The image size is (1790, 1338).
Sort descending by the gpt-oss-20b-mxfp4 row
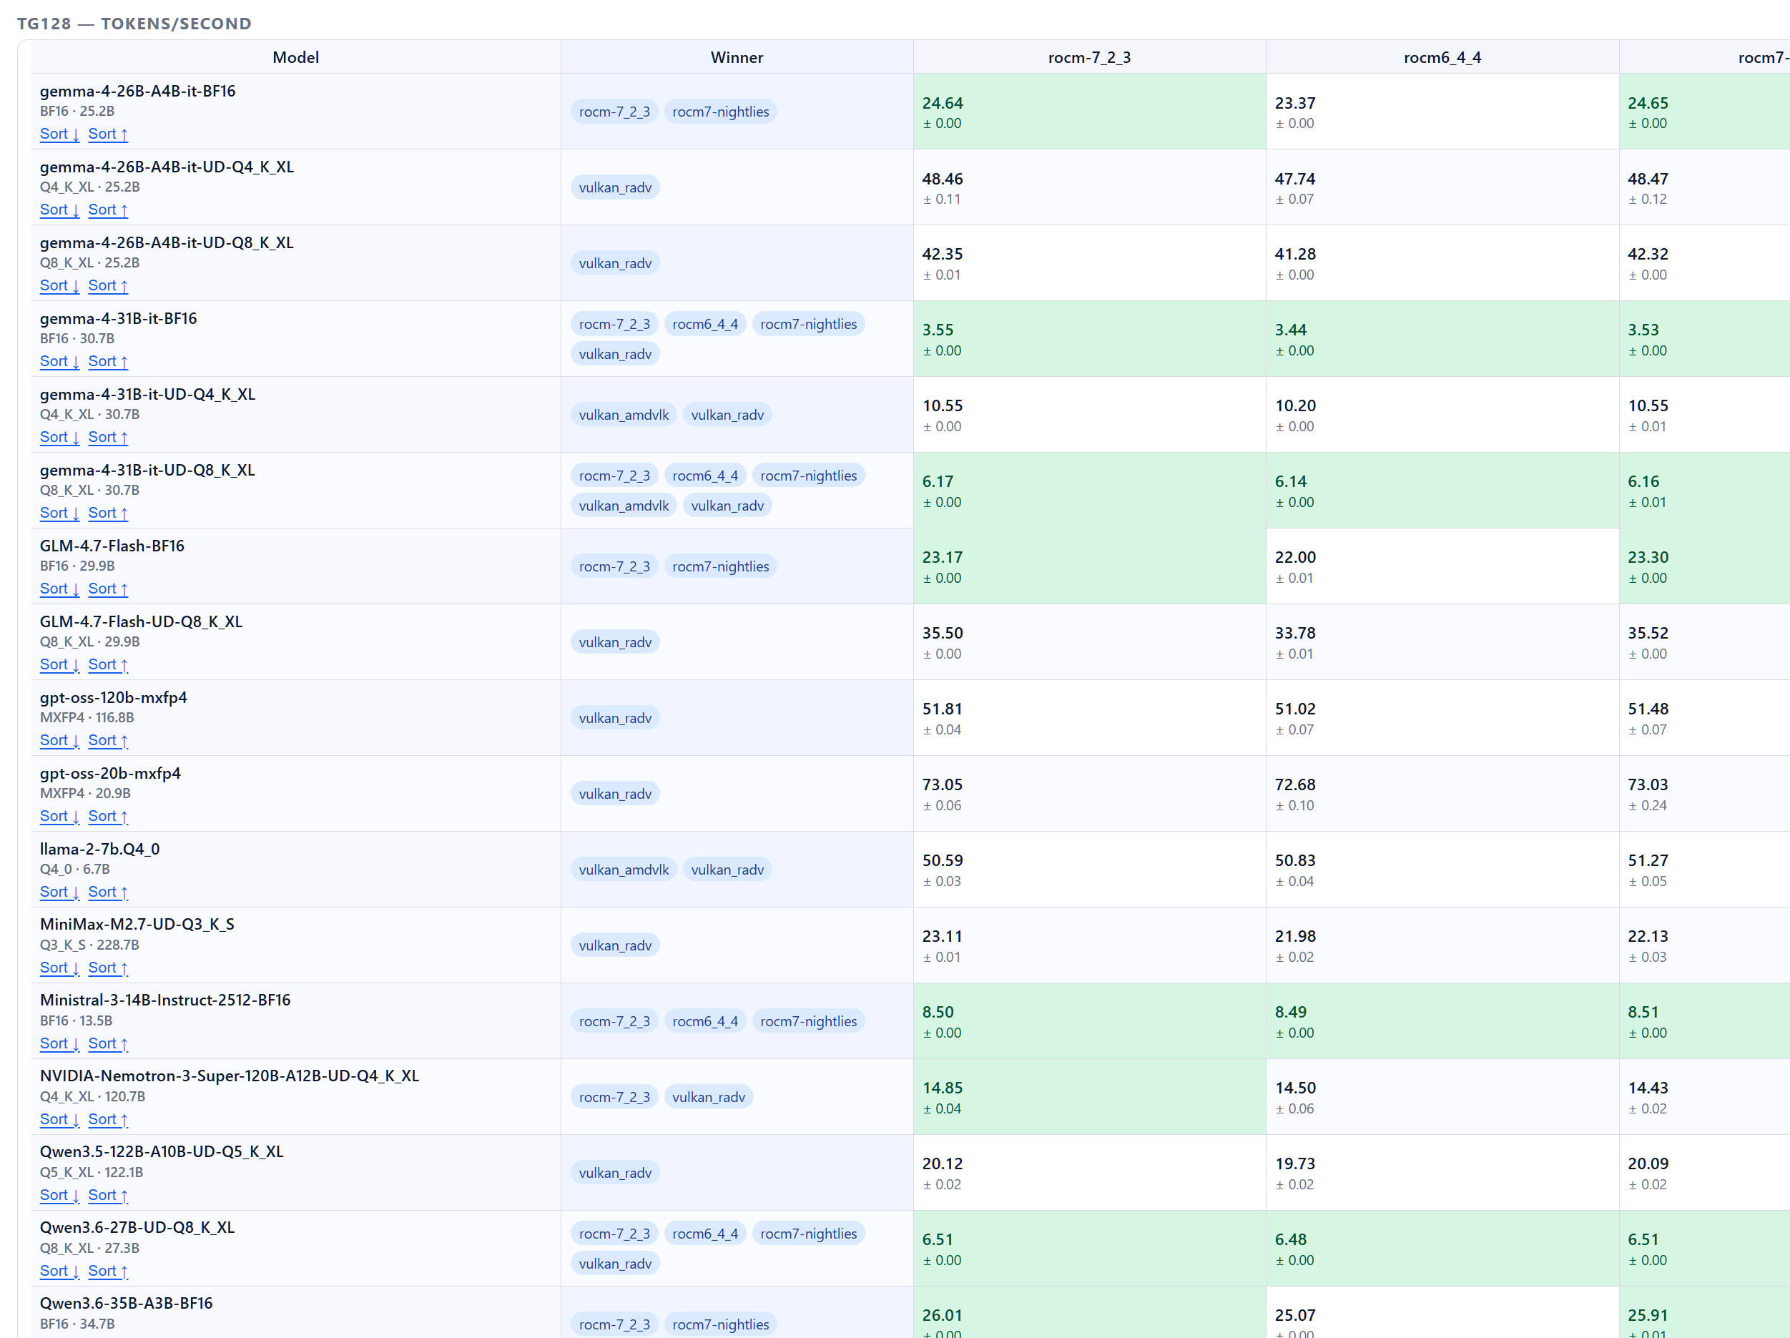tap(59, 817)
